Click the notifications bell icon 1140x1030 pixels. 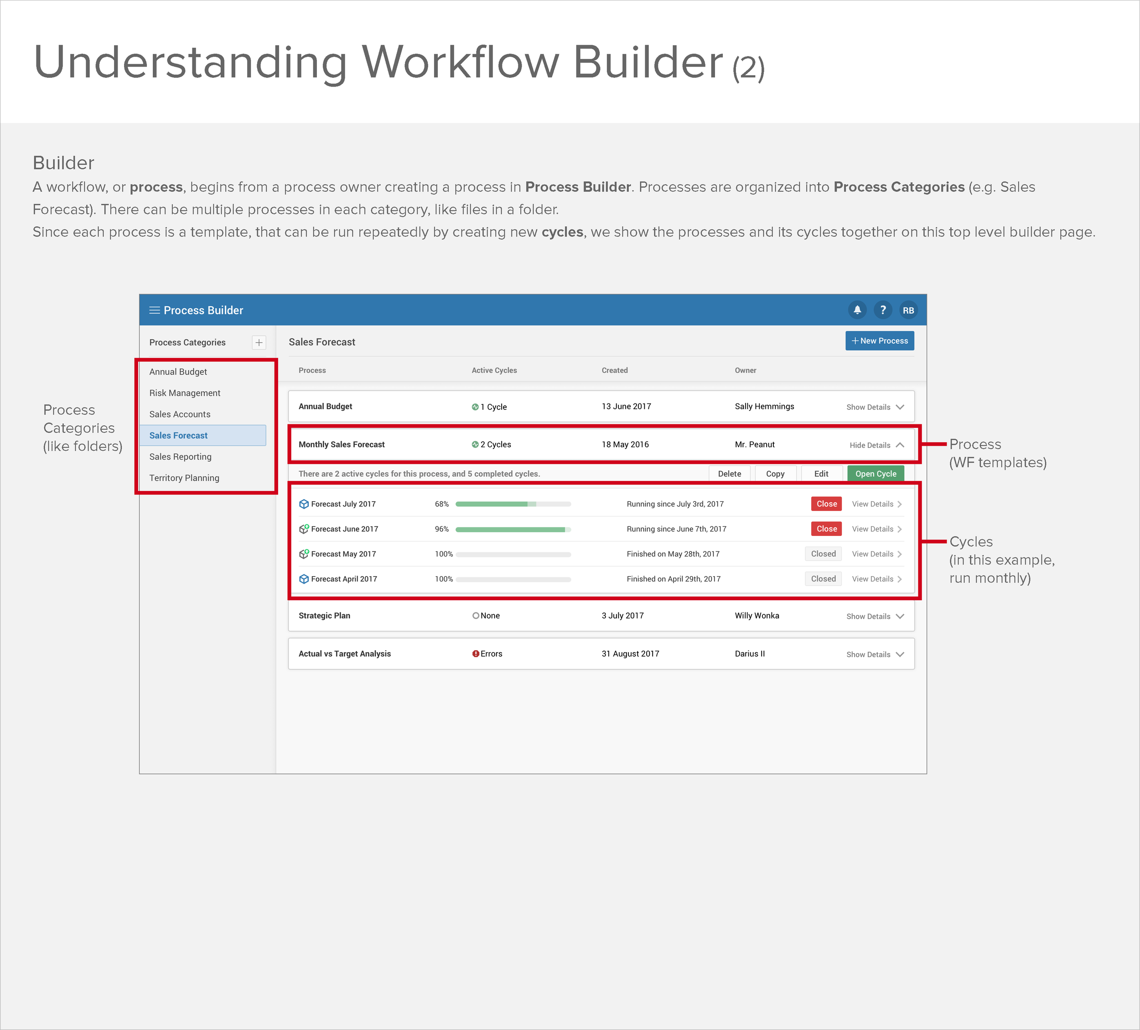tap(857, 310)
